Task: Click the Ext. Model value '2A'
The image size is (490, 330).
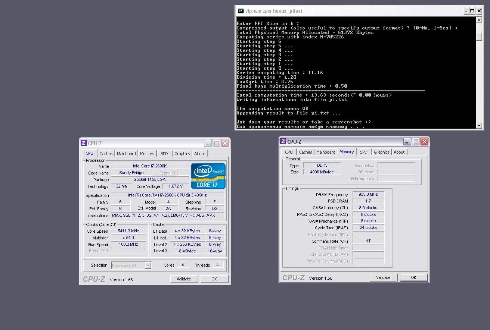Action: coord(168,209)
